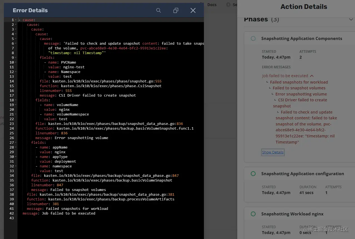Image resolution: width=355 pixels, height=239 pixels.
Task: Click 'message: CSI Driver failed to create snapshot' line
Action: tap(88, 95)
